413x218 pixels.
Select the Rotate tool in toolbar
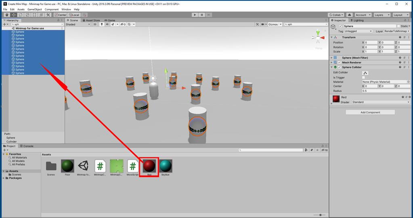click(21, 15)
